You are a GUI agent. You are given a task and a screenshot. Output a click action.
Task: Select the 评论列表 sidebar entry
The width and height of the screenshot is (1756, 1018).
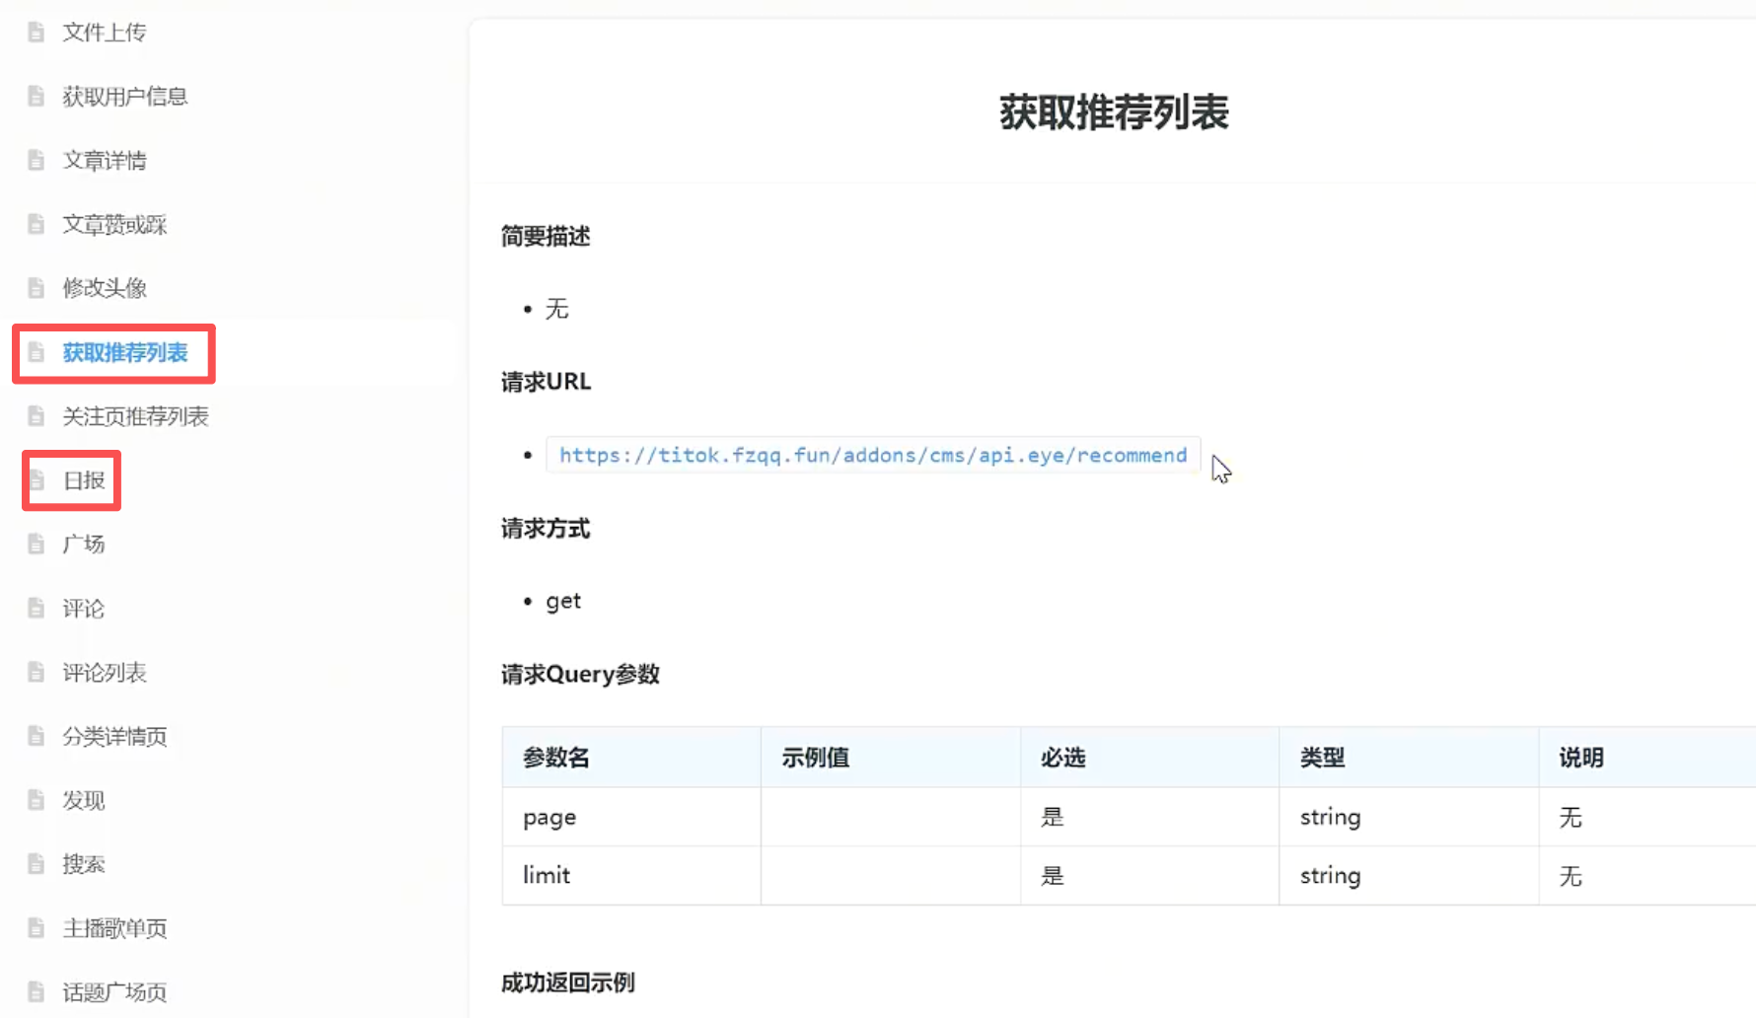tap(104, 672)
